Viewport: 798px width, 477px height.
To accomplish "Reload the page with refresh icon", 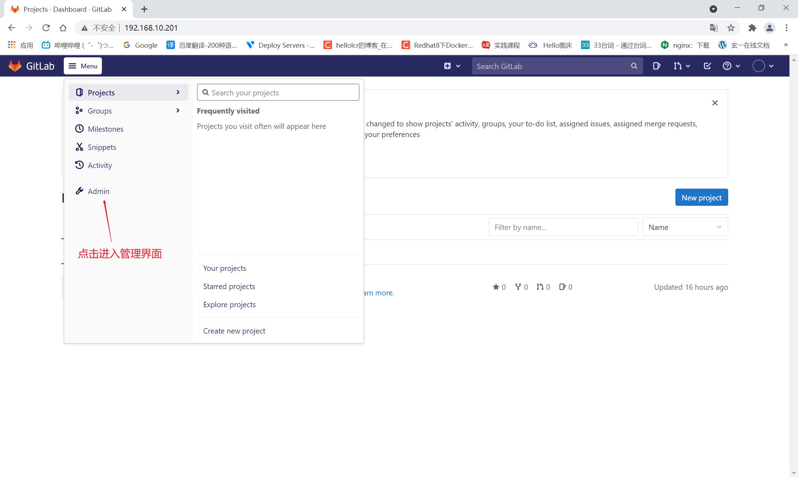I will [46, 28].
